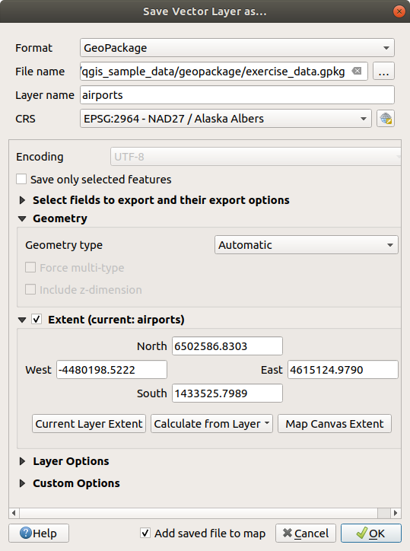
Task: Clear the File name field
Action: (357, 72)
